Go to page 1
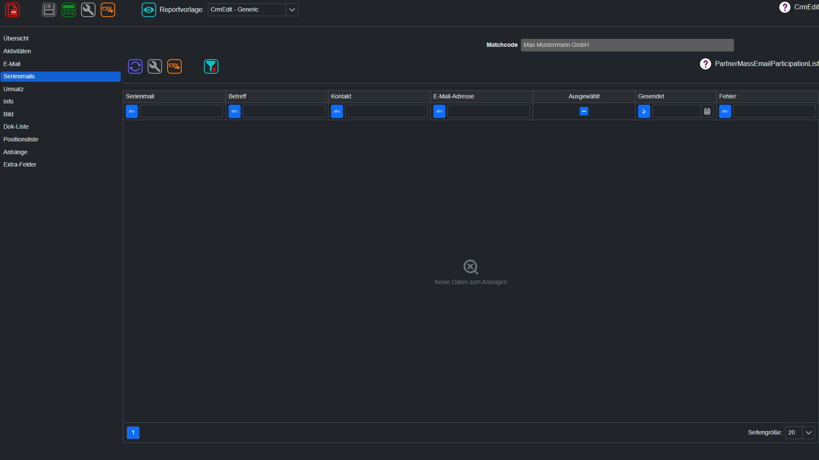Screen dimensions: 819x460 [133, 433]
